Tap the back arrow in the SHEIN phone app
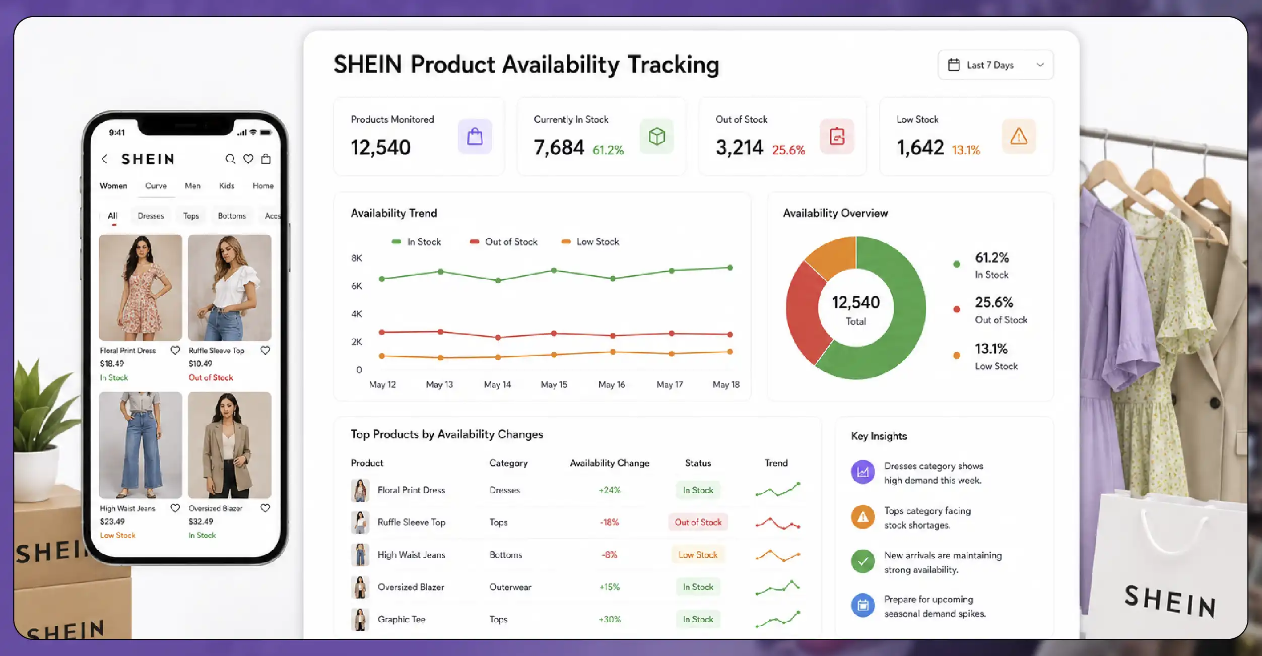Image resolution: width=1262 pixels, height=656 pixels. (104, 159)
